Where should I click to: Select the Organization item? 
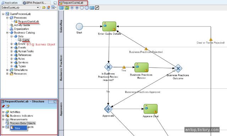coord(21,29)
